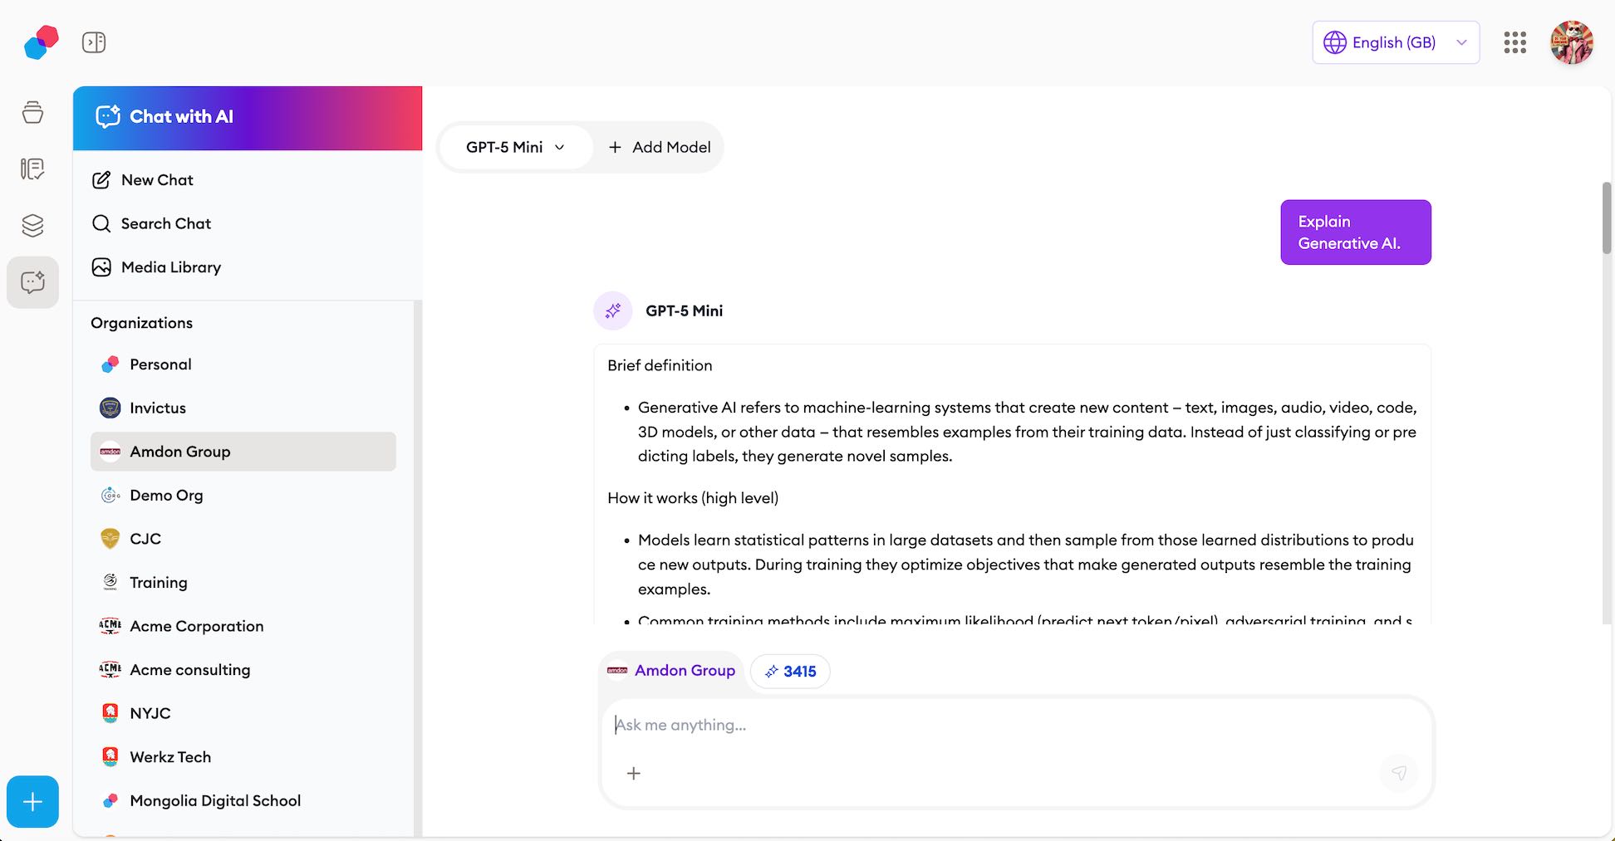Select the Chat with AI sidebar icon

[x=32, y=281]
